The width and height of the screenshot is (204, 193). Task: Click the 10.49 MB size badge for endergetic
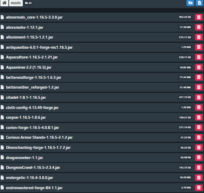click(x=185, y=178)
